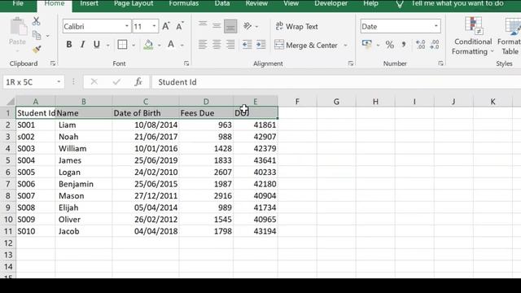Center text horizontally

click(x=217, y=45)
